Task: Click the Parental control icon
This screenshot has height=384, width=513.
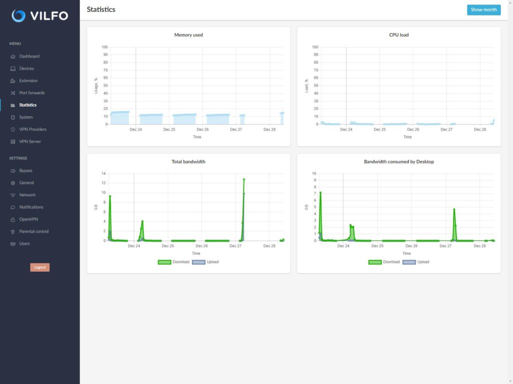Action: pyautogui.click(x=13, y=232)
